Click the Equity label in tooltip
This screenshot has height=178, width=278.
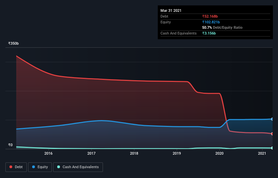[166, 22]
